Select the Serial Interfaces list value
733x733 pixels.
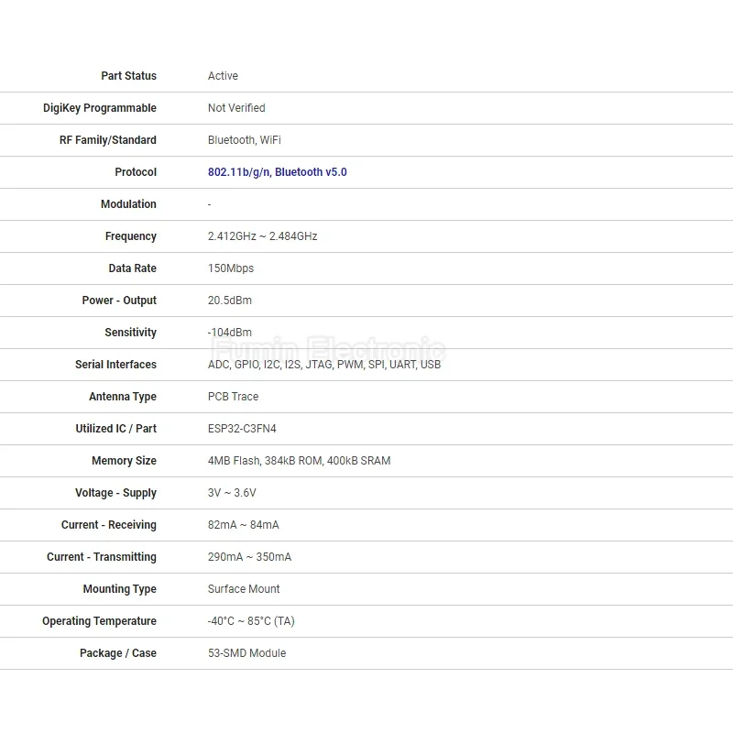tap(324, 365)
